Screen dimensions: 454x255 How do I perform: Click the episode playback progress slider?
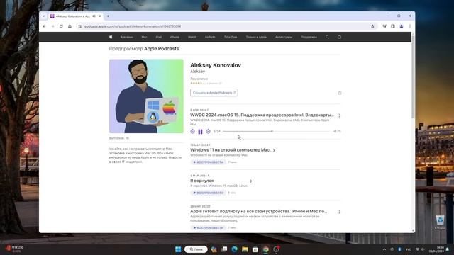tap(276, 131)
